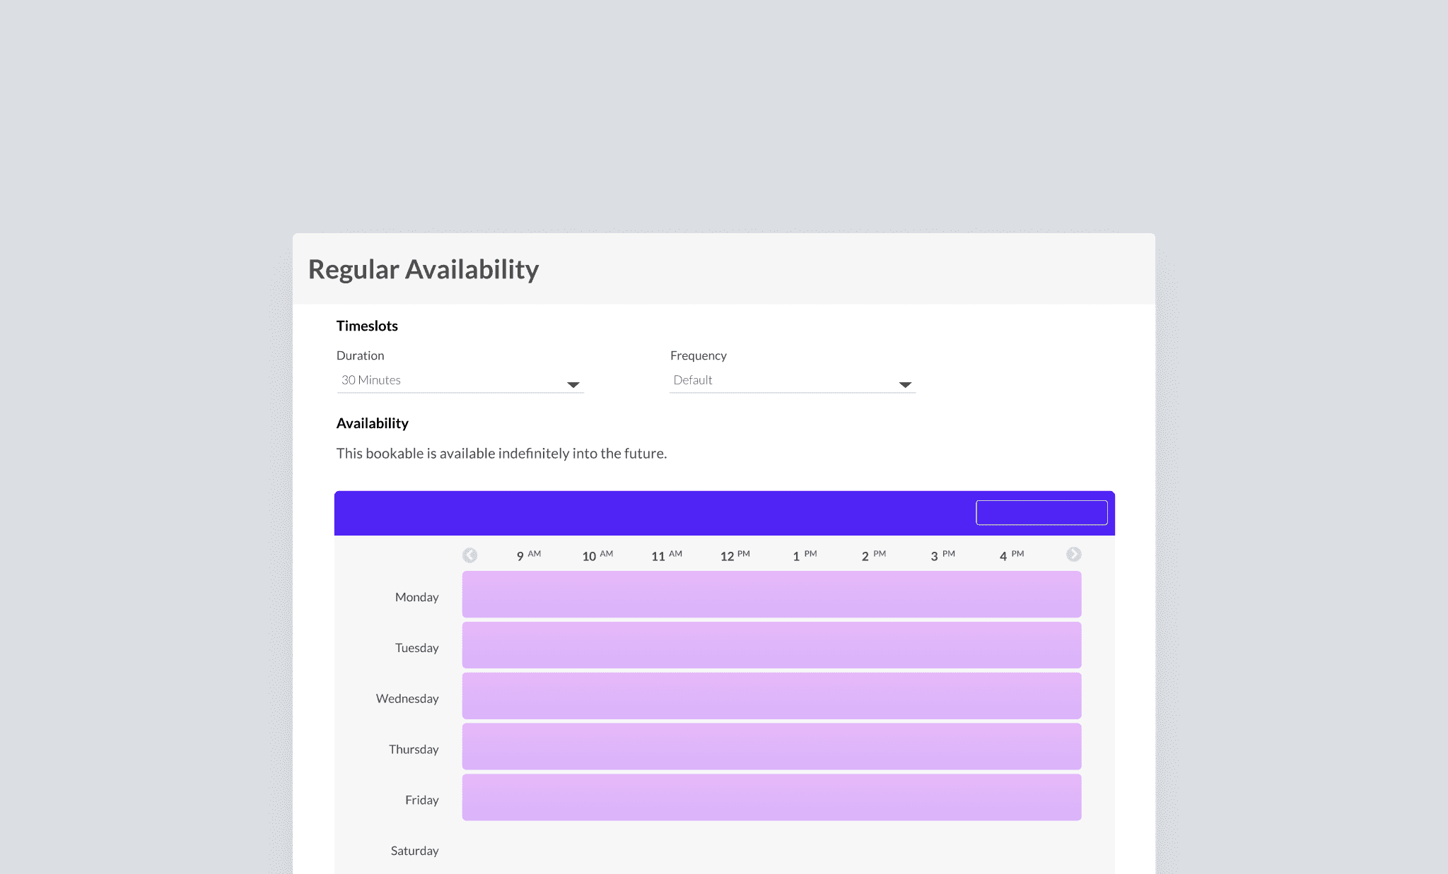This screenshot has width=1448, height=874.
Task: Click the 9 AM time column header
Action: tap(527, 556)
